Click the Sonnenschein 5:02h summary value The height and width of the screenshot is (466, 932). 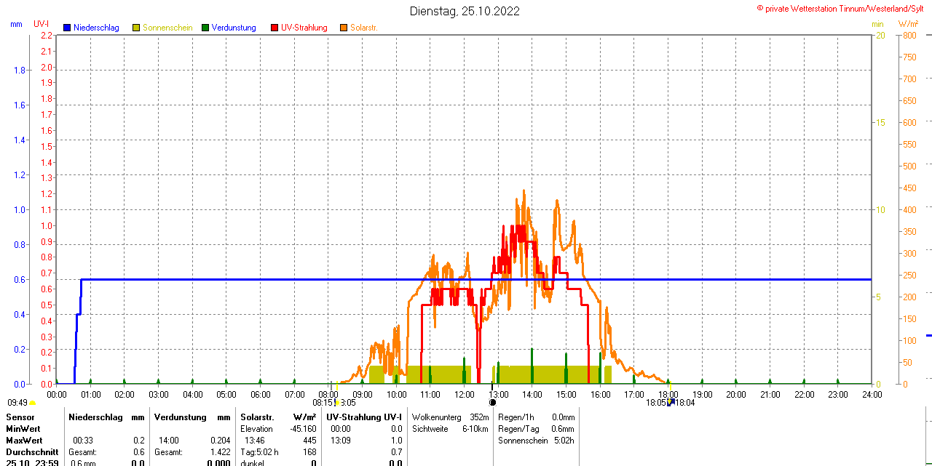click(x=563, y=441)
